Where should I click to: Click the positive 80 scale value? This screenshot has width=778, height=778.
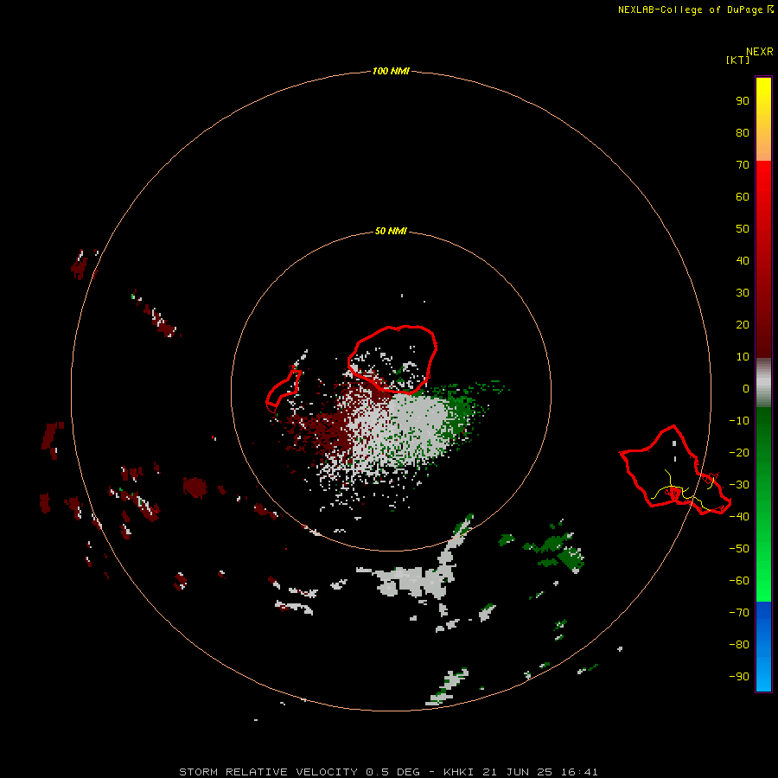pos(743,132)
